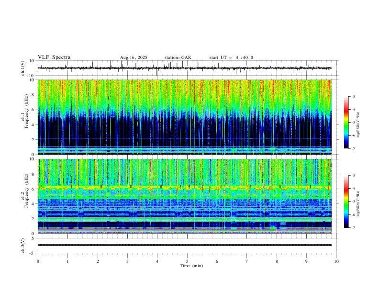Click the upper colorbar log(PSD) label
379x293 pixels.
[x=358, y=124]
